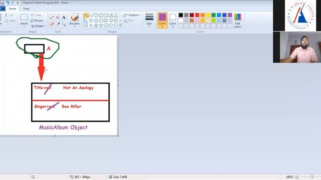
Task: Click the Cut button
Action: (x=9, y=15)
